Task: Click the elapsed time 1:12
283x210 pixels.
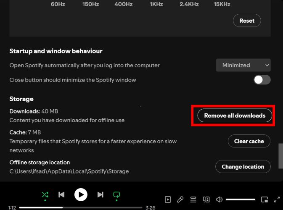Action: click(x=12, y=207)
